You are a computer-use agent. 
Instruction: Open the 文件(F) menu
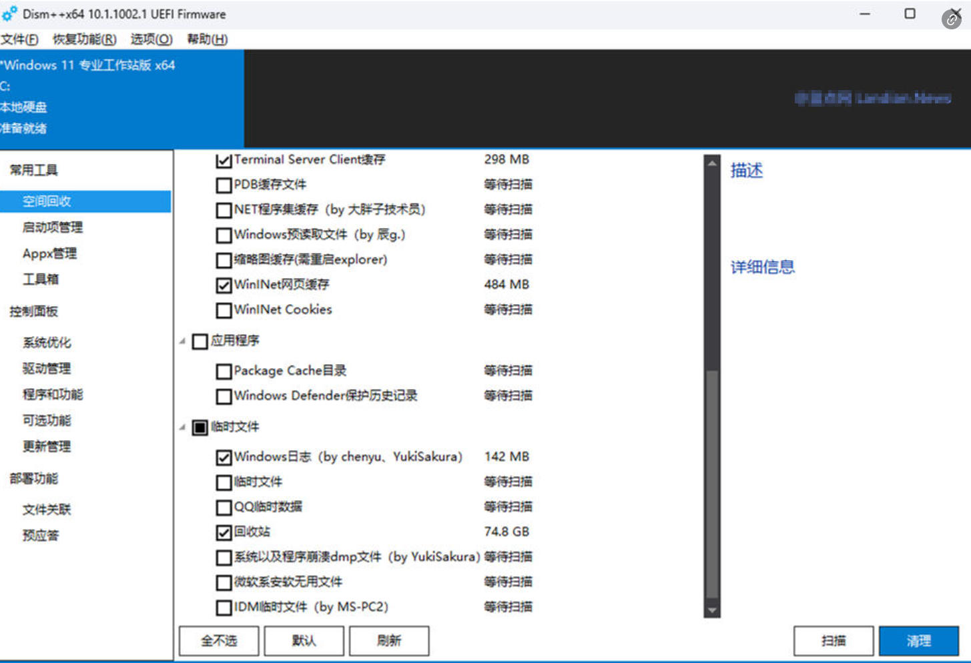[19, 39]
